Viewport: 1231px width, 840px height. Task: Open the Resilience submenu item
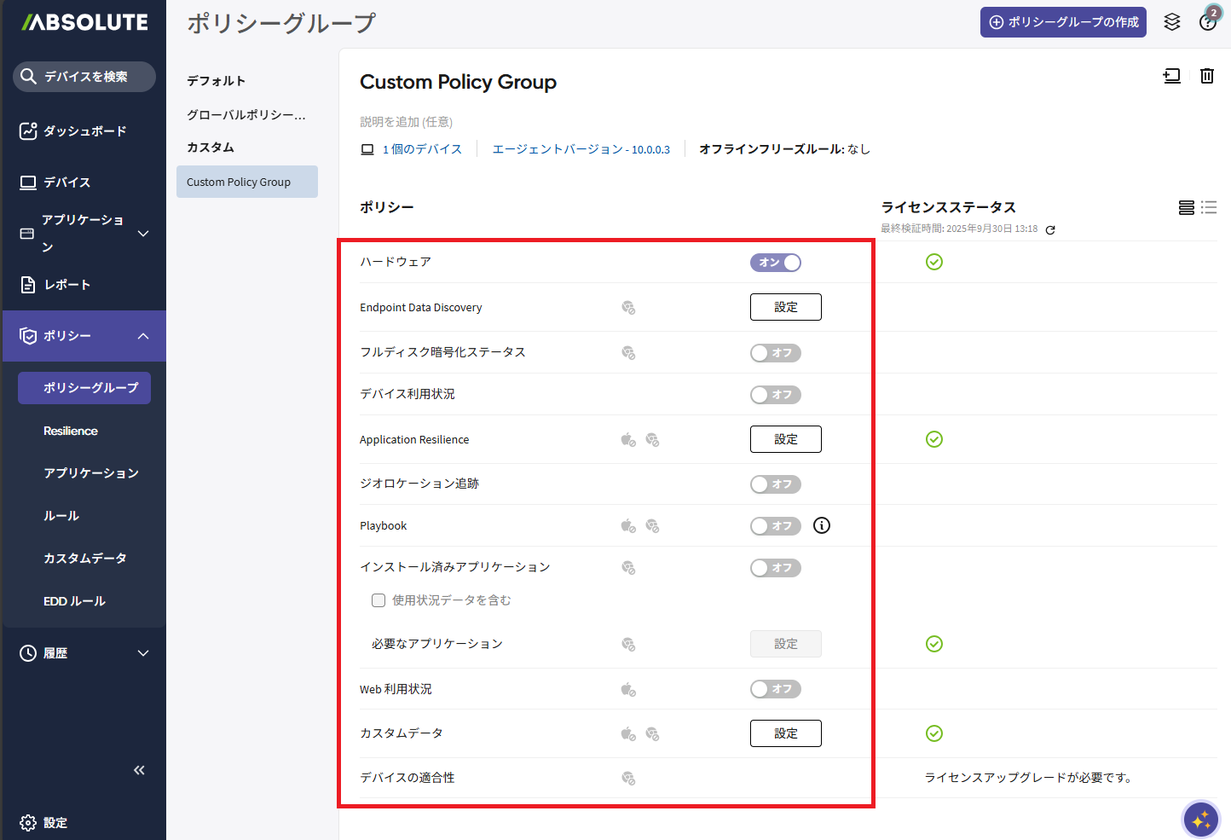click(x=71, y=431)
